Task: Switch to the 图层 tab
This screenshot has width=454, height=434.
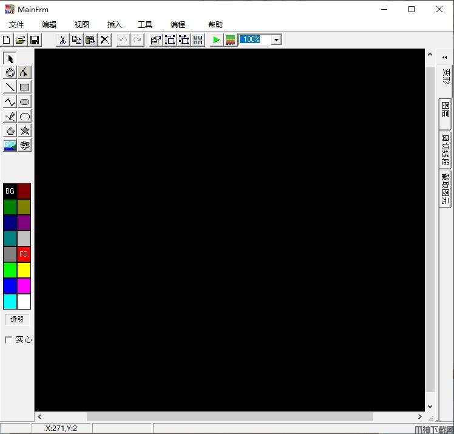Action: tap(445, 109)
